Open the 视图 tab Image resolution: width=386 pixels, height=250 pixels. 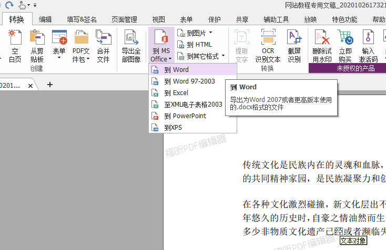coord(158,19)
